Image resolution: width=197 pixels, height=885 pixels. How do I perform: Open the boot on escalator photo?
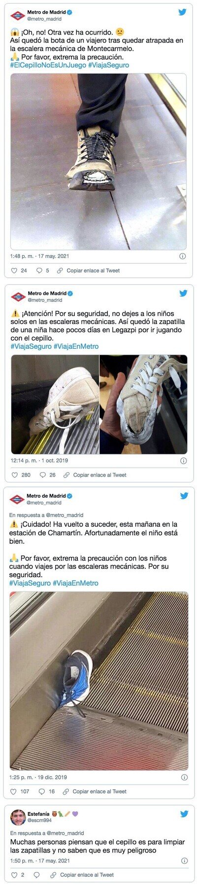pyautogui.click(x=98, y=162)
